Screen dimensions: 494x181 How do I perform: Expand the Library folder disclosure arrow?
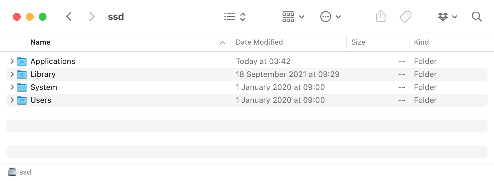click(12, 74)
